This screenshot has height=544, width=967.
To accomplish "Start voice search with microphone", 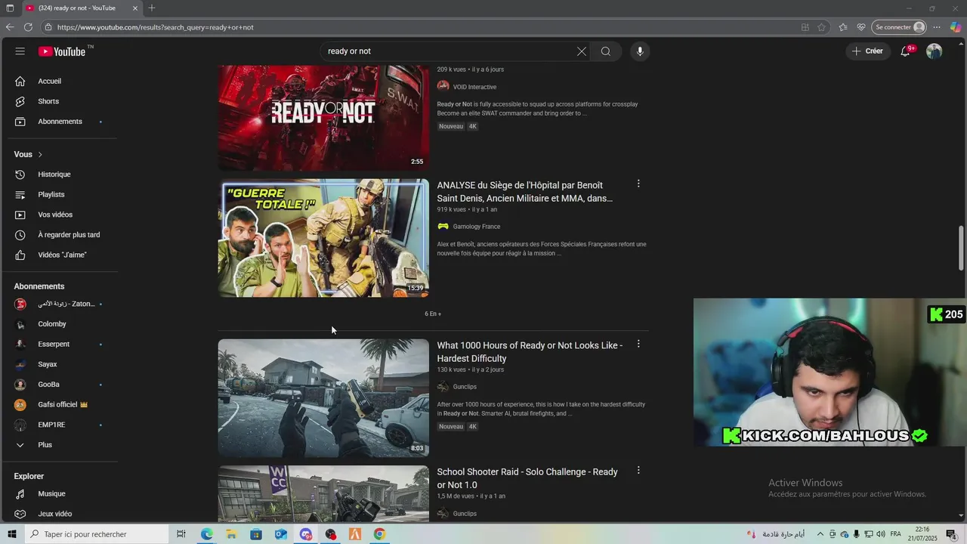I will click(x=639, y=51).
